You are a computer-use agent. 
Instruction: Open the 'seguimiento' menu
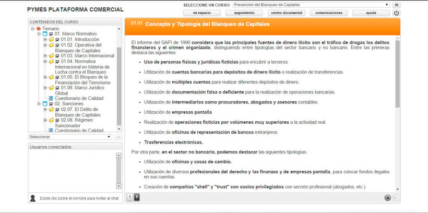pos(244,13)
